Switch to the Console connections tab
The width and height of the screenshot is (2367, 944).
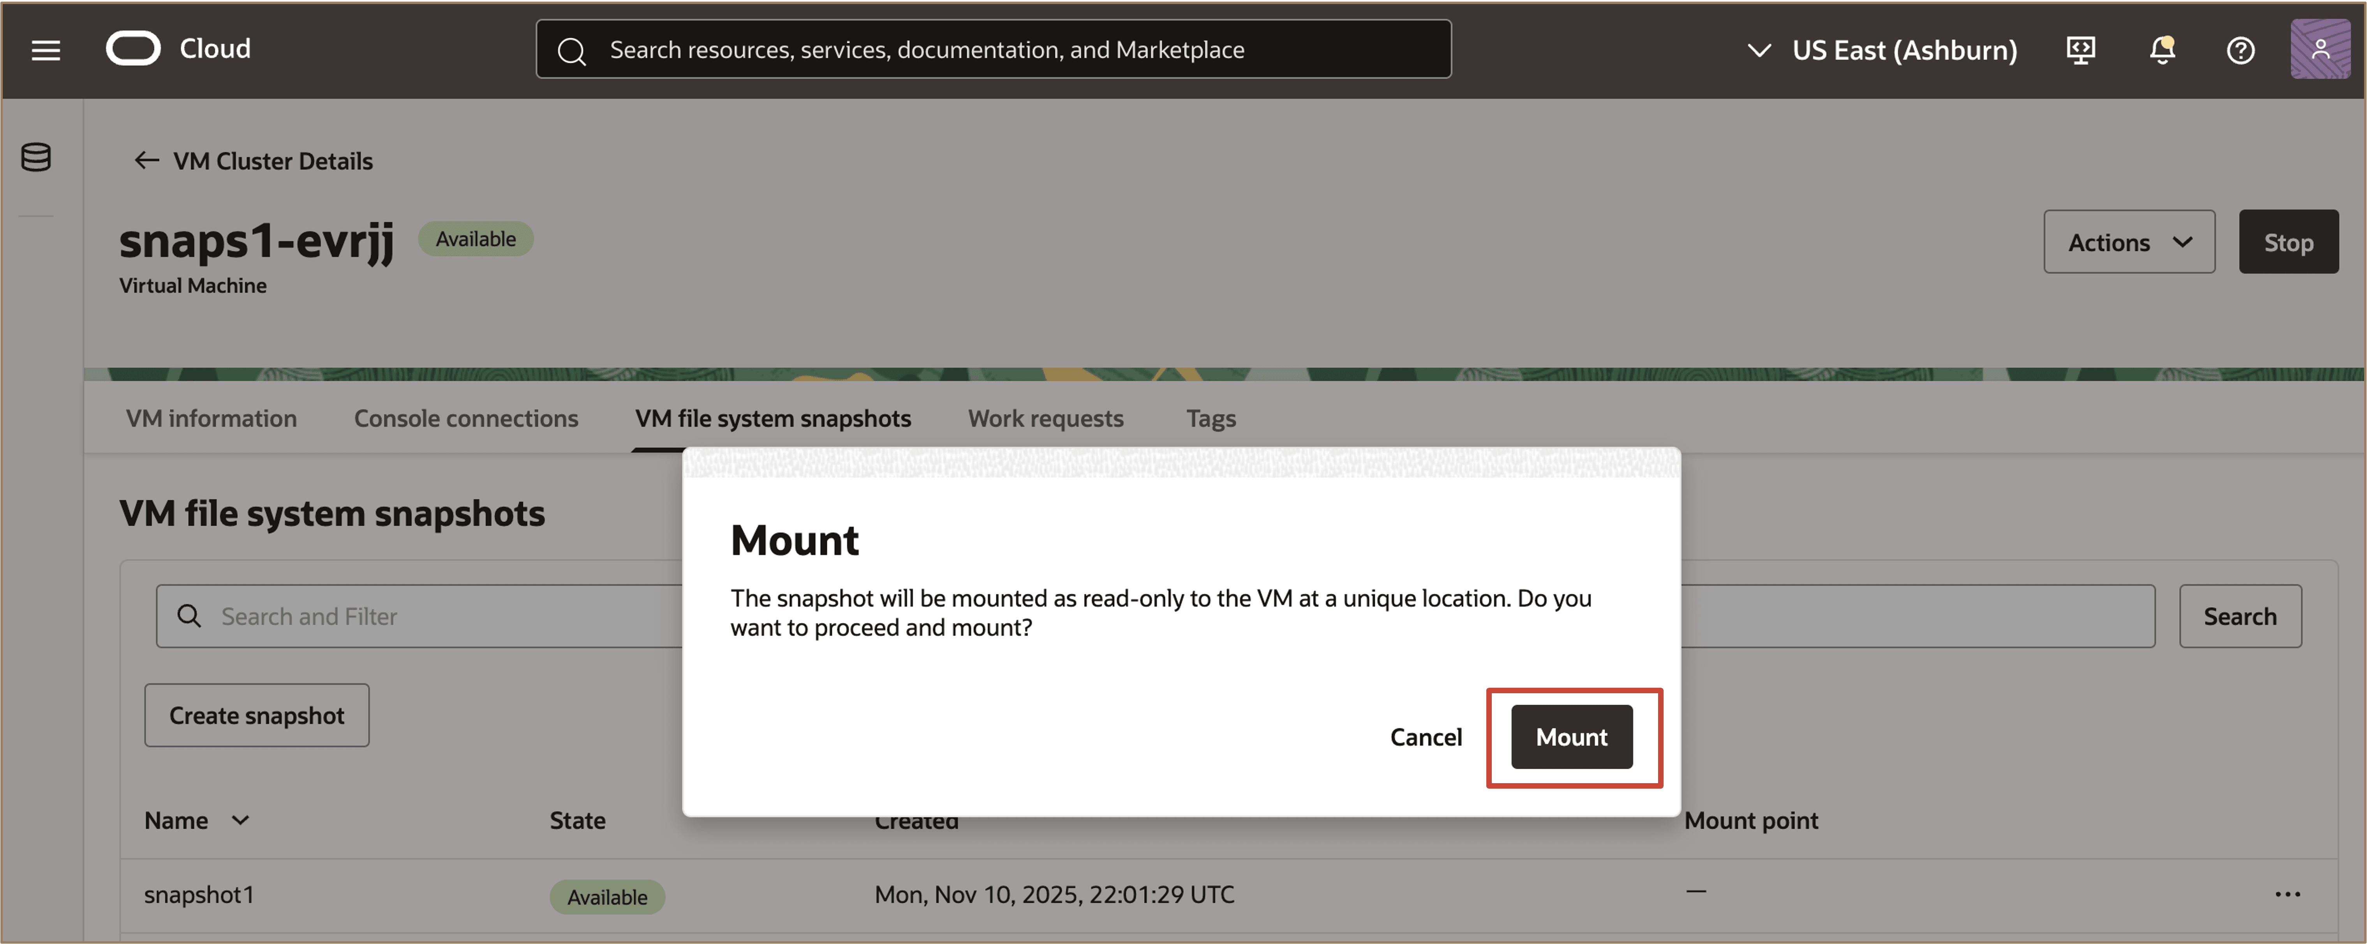(466, 418)
